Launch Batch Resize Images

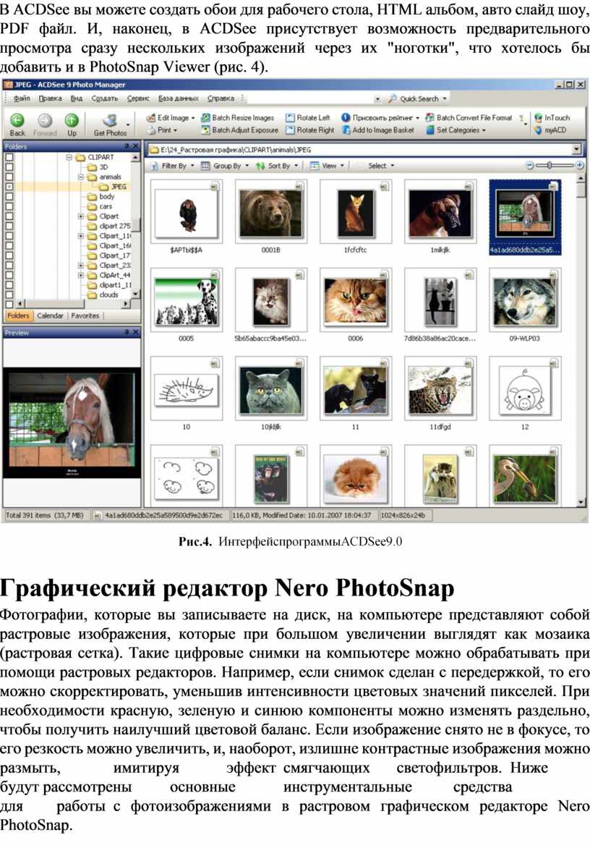point(237,117)
